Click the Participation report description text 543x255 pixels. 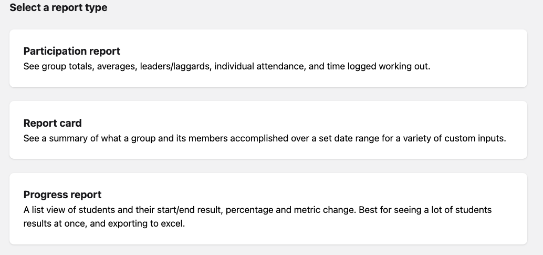click(227, 67)
